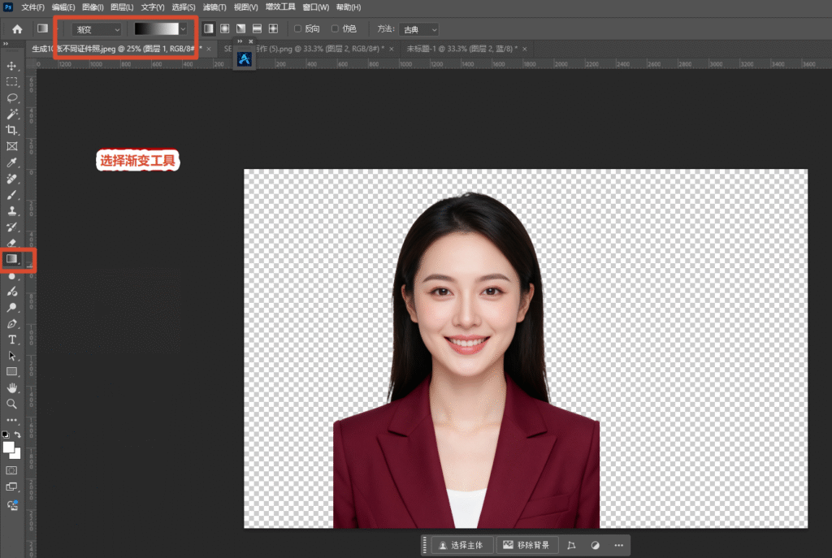Viewport: 832px width, 558px height.
Task: Select the Blur tool
Action: click(11, 276)
